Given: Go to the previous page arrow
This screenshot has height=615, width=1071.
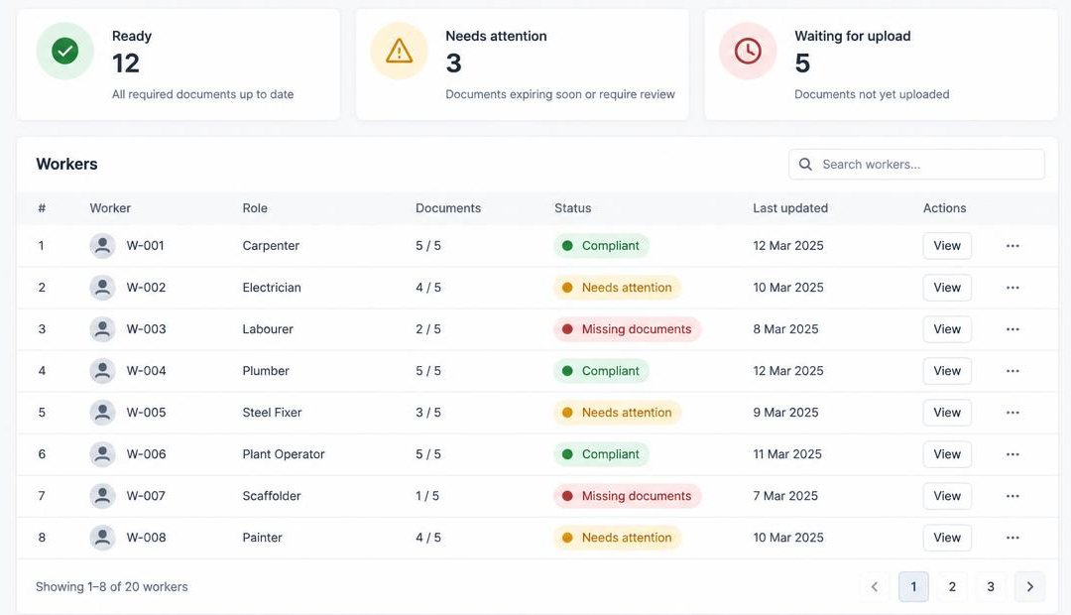Looking at the screenshot, I should pyautogui.click(x=875, y=587).
